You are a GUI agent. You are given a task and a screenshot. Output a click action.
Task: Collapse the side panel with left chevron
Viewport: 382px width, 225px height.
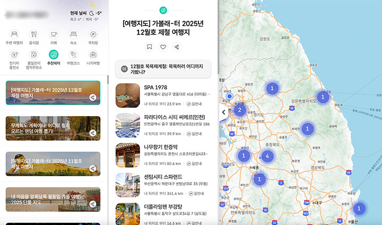(x=224, y=112)
